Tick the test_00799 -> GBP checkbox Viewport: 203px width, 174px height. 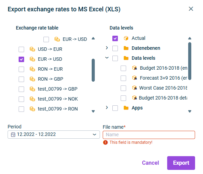coord(21,89)
